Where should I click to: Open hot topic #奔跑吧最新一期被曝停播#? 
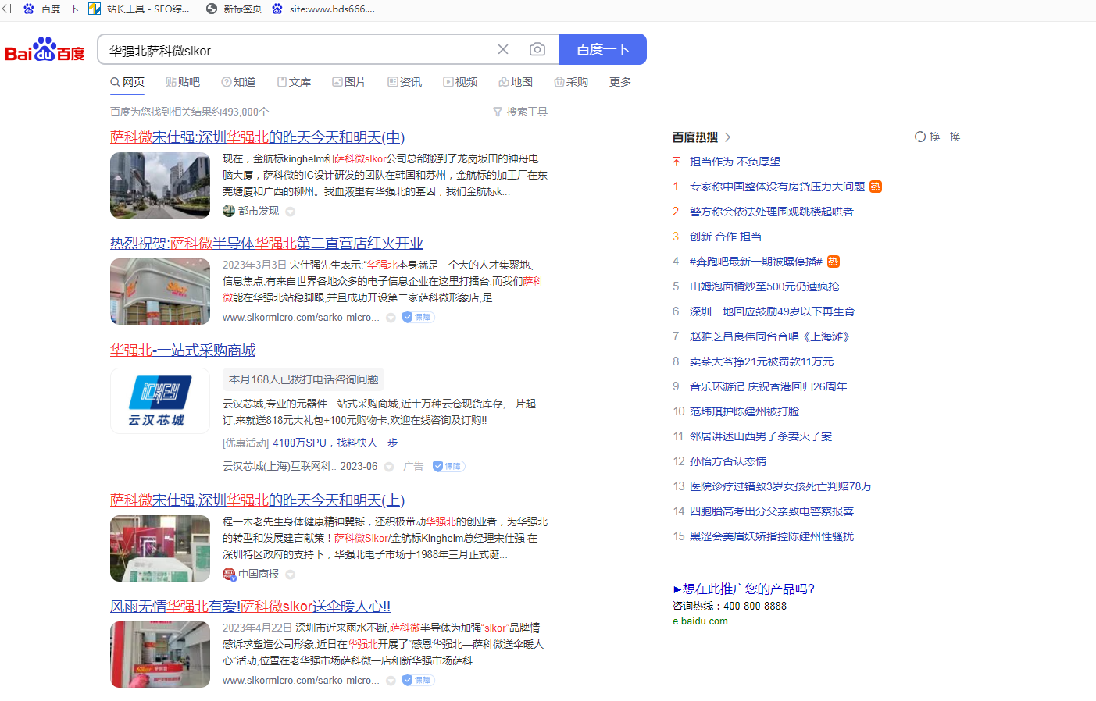tap(756, 262)
